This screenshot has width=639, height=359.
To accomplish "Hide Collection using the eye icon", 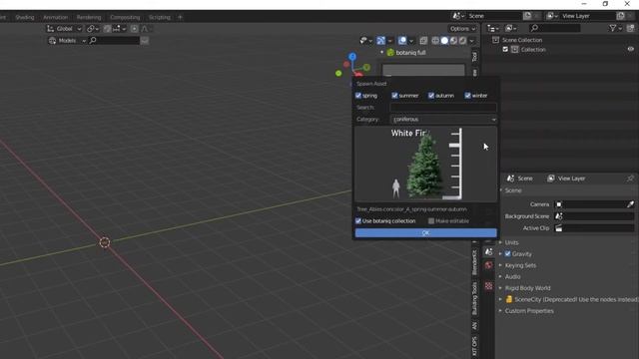I will click(x=630, y=49).
